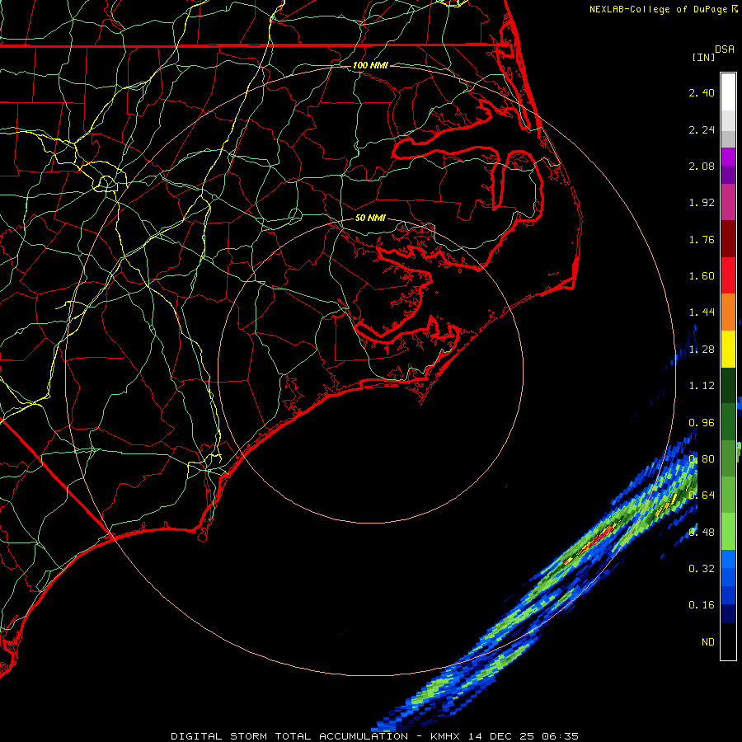
Task: Click the 1.12 legend value
Action: (x=702, y=386)
